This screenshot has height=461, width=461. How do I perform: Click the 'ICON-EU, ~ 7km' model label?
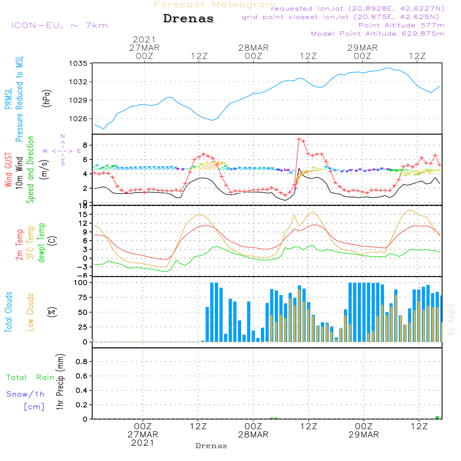[59, 25]
